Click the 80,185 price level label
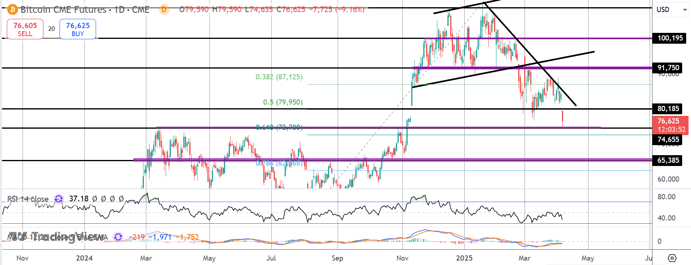 click(x=668, y=109)
